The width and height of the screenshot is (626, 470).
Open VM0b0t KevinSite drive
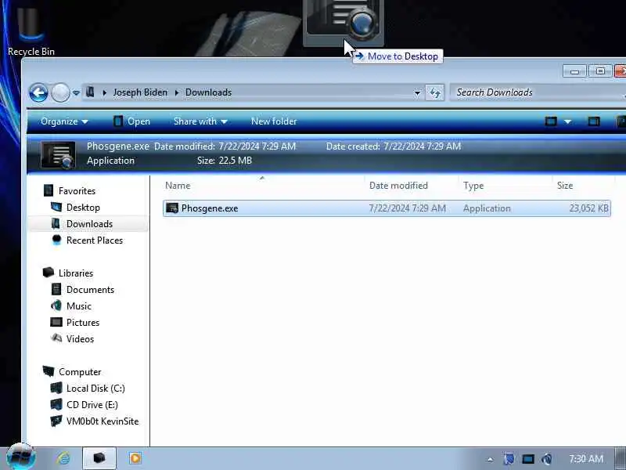coord(103,421)
